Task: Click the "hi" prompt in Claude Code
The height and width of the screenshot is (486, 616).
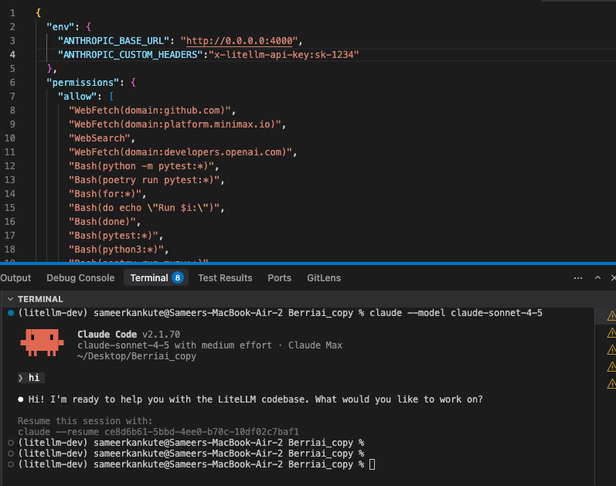Action: [31, 378]
